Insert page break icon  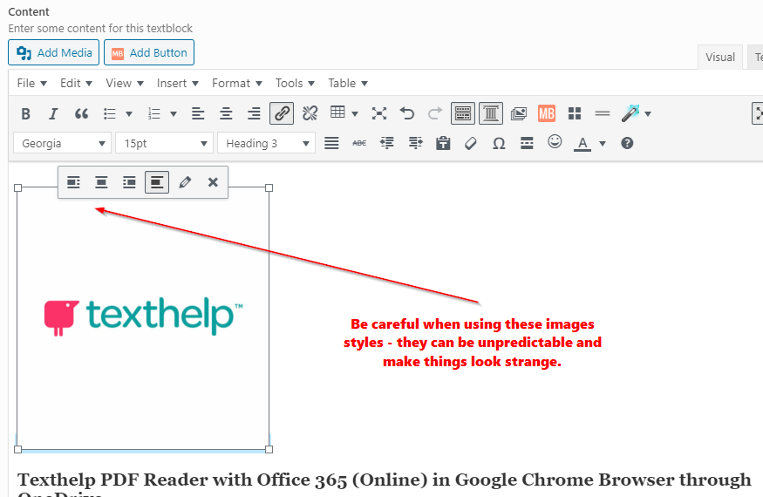[527, 143]
